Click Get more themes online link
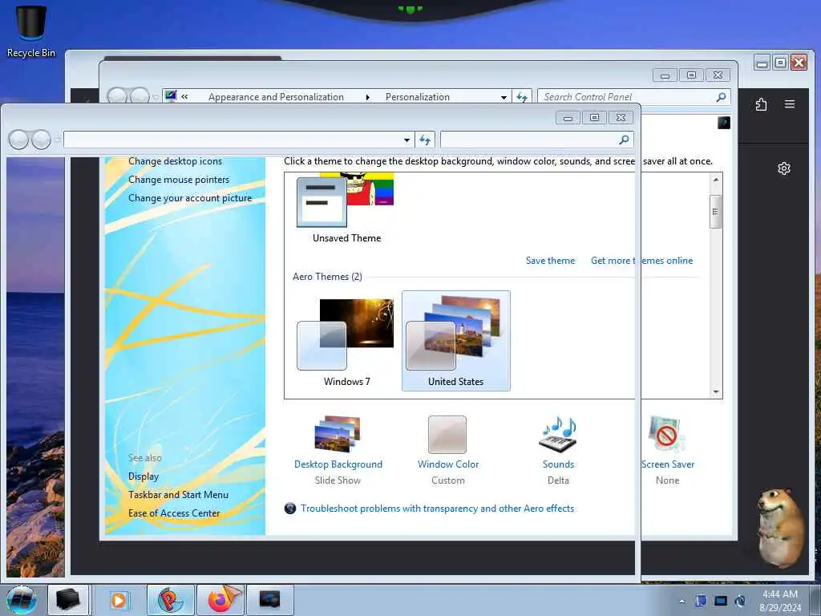The height and width of the screenshot is (616, 821). coord(641,261)
